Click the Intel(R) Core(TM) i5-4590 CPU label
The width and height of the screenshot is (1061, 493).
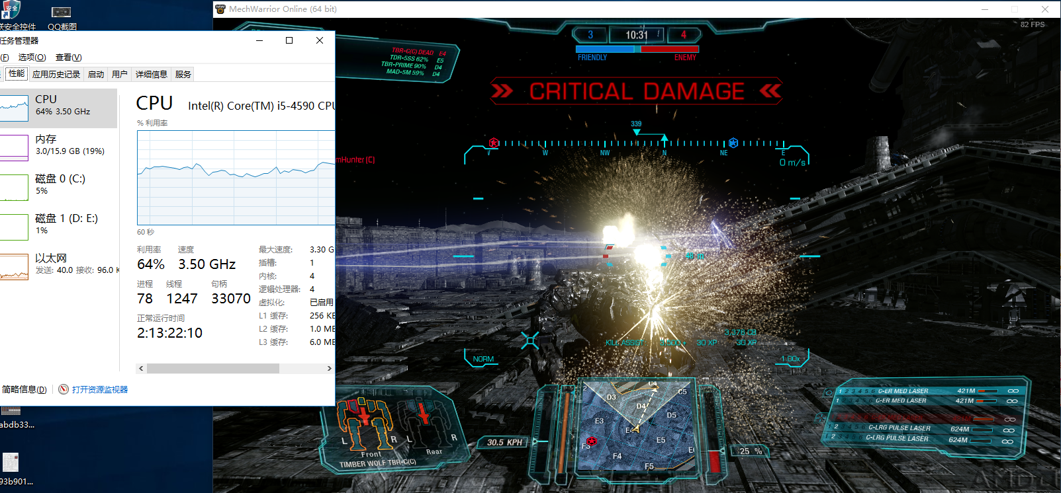[261, 106]
